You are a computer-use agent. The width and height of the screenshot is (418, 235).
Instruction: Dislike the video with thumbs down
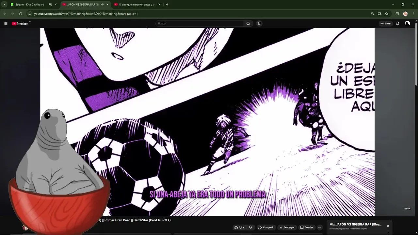pos(251,227)
